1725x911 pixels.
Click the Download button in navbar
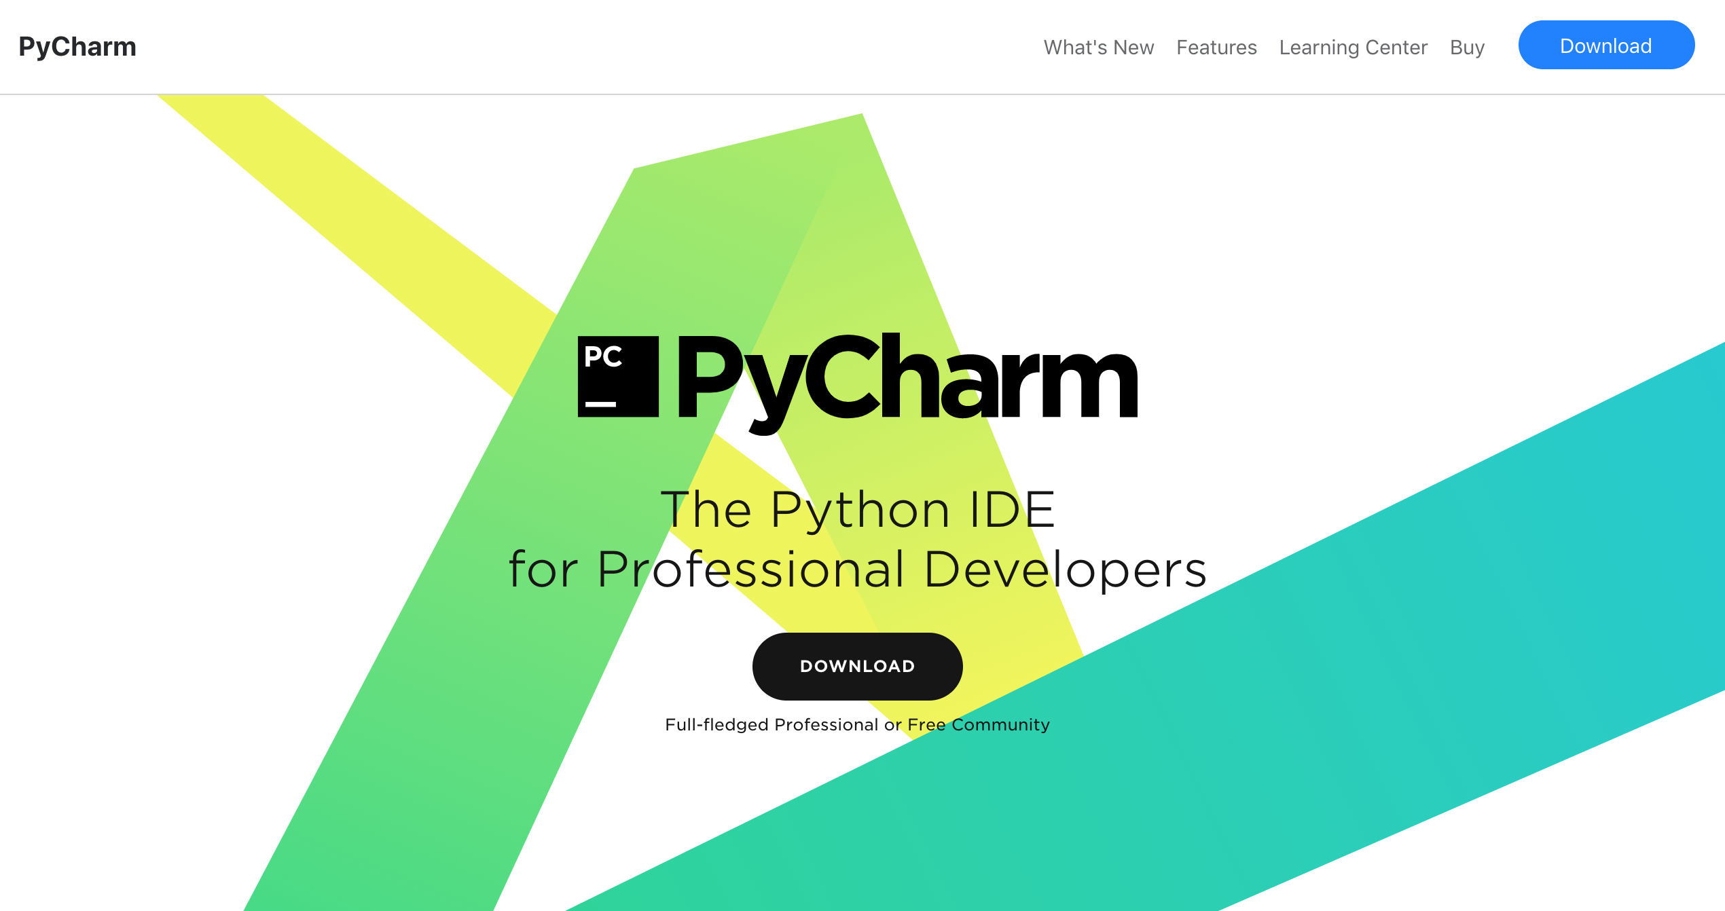click(1605, 45)
